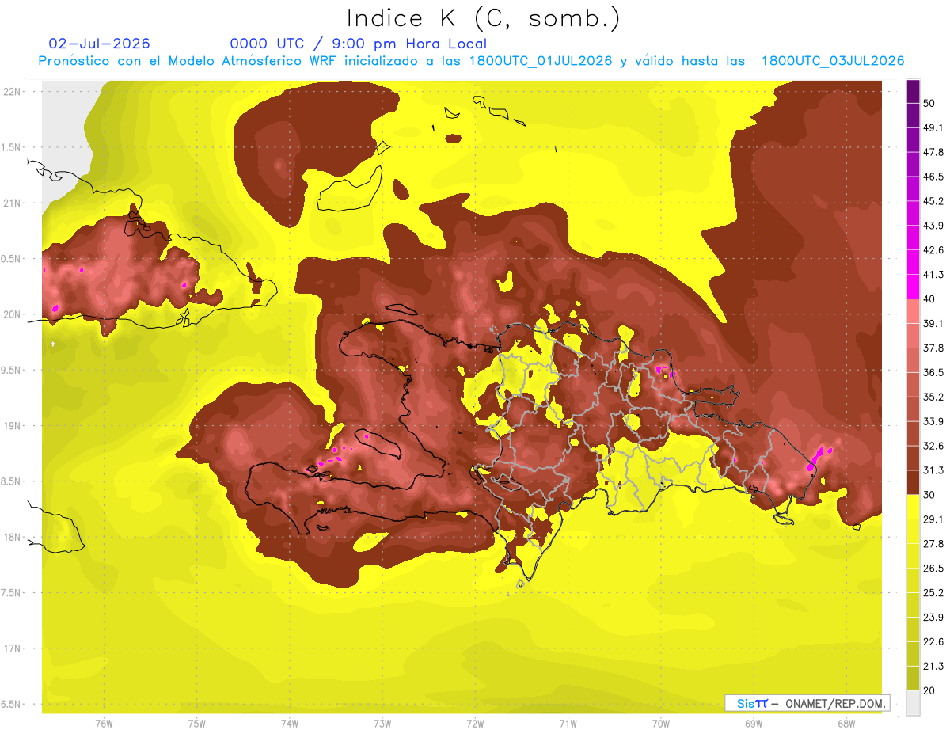Click legend value "26.5"
This screenshot has height=734, width=950.
933,569
